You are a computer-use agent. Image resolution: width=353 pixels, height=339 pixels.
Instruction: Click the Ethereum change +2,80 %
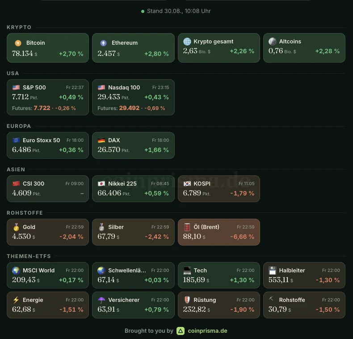tap(156, 54)
